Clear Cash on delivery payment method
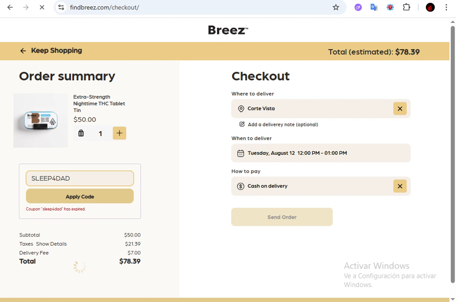Viewport: 456px width, 302px height. [x=400, y=186]
